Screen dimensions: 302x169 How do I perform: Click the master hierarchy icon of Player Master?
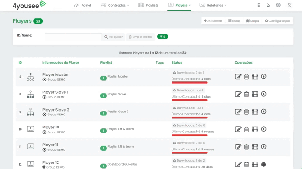tap(31, 77)
